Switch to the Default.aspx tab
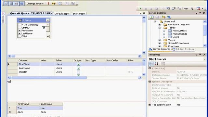The height and width of the screenshot is (117, 208). 62,14
